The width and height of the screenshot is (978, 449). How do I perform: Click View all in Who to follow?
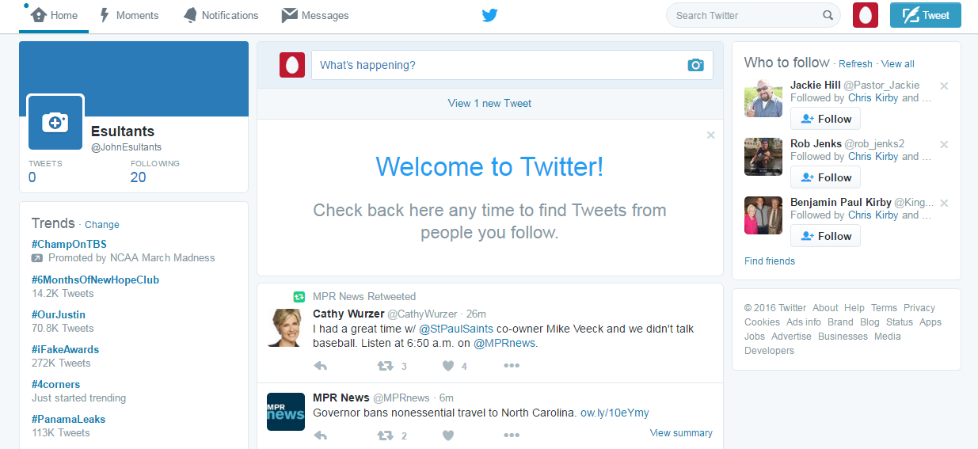897,64
